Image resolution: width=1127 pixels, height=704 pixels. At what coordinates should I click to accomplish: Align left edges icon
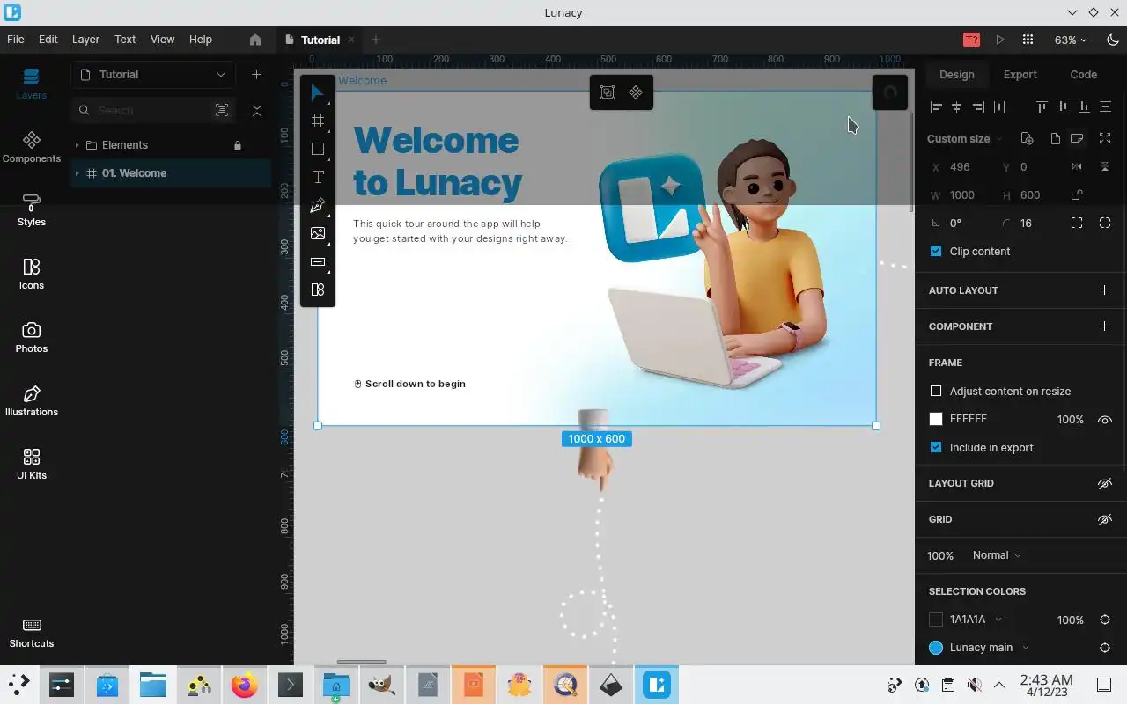point(936,106)
